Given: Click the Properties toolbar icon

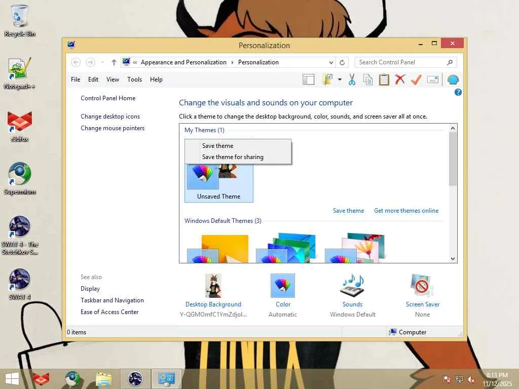Looking at the screenshot, I should point(433,80).
